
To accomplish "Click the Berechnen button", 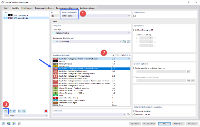I will pyautogui.click(x=135, y=124).
